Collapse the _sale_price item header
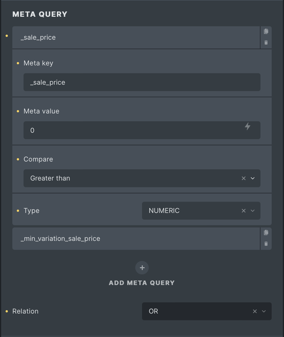Screen dimensions: 284x337 click(136, 37)
